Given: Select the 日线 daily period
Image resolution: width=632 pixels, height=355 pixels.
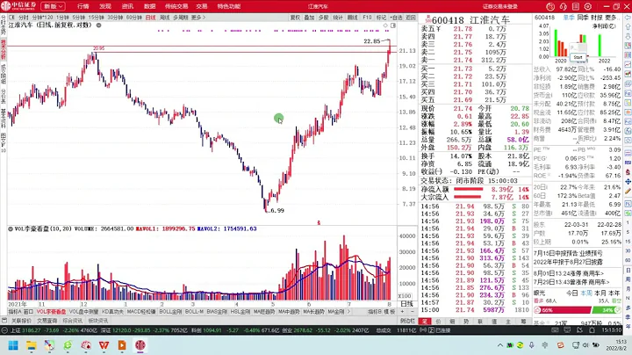Looking at the screenshot, I should point(150,18).
